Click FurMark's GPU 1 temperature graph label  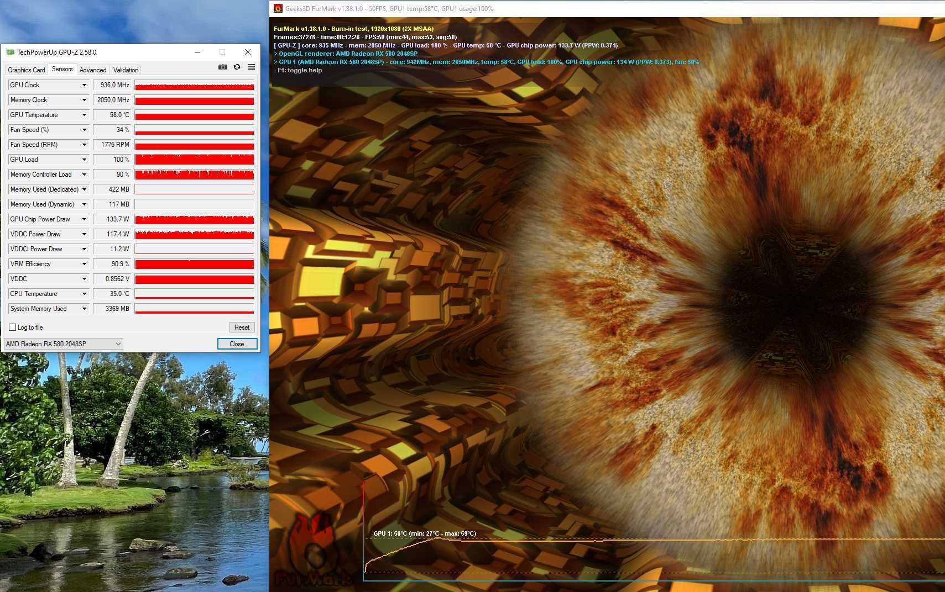(425, 533)
